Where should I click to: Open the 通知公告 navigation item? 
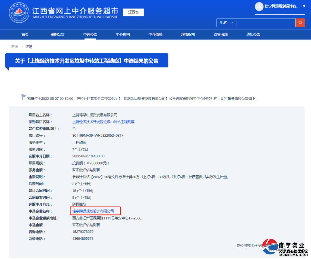coord(253,34)
